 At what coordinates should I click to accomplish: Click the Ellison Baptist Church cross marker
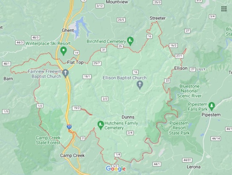tap(140, 85)
